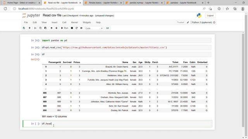Copy selected cells icon
248x139 pixels.
[x=40, y=28]
